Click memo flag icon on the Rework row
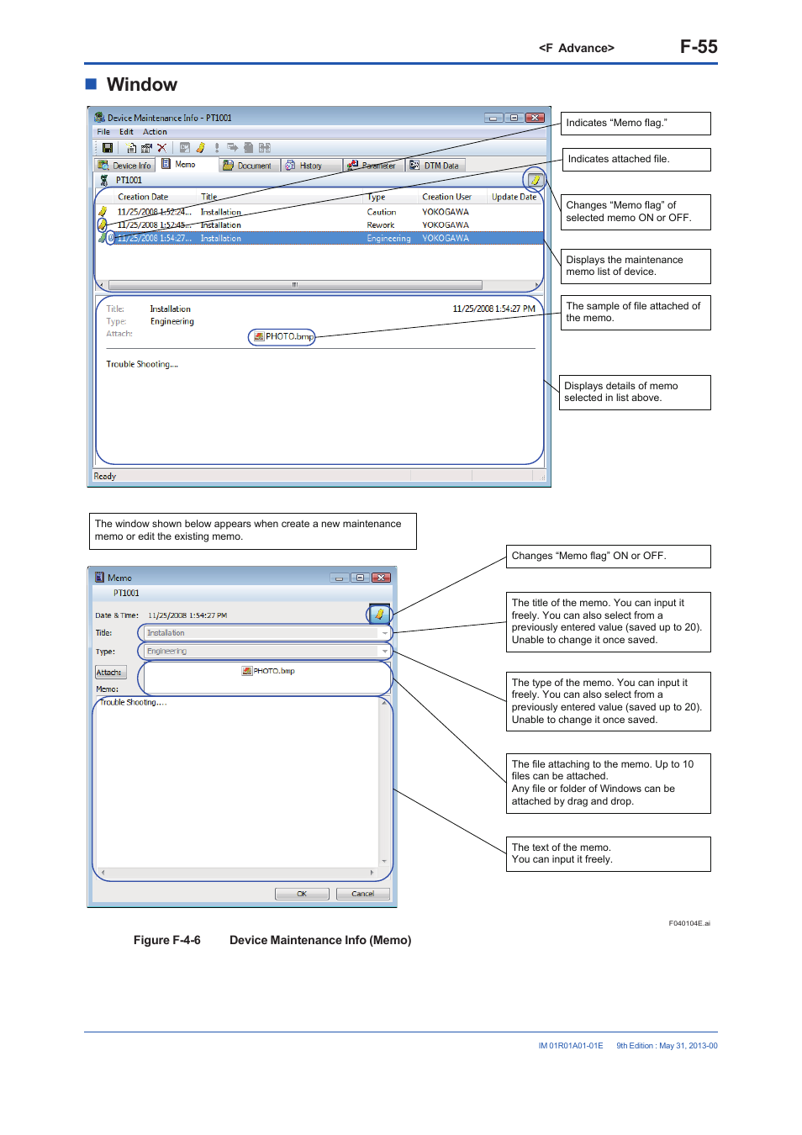802x1135 pixels. coord(103,225)
